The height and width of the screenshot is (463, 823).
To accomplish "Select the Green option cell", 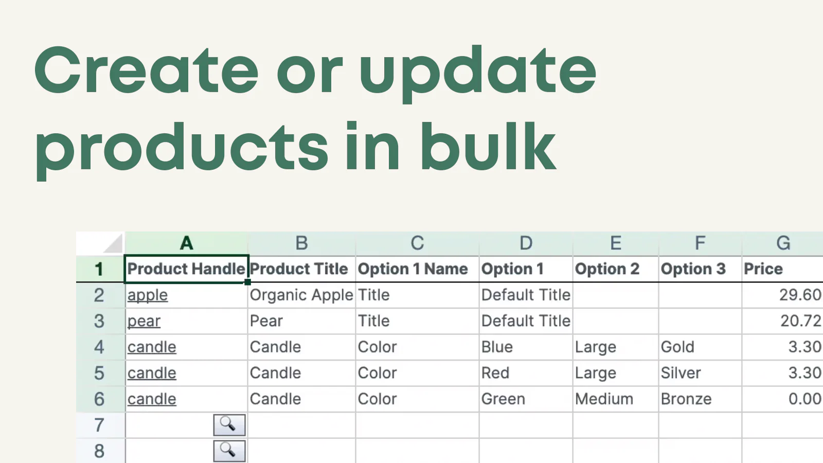I will [526, 399].
